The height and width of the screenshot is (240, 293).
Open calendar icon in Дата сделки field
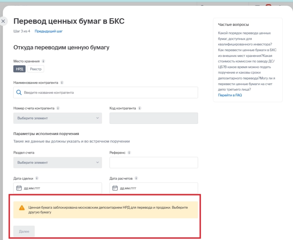coord(19,188)
